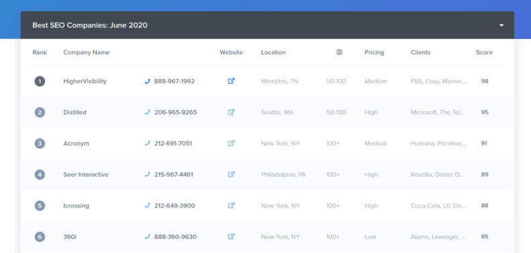Open Seer Interactive company name
Screen dimensions: 531x253
(x=85, y=174)
